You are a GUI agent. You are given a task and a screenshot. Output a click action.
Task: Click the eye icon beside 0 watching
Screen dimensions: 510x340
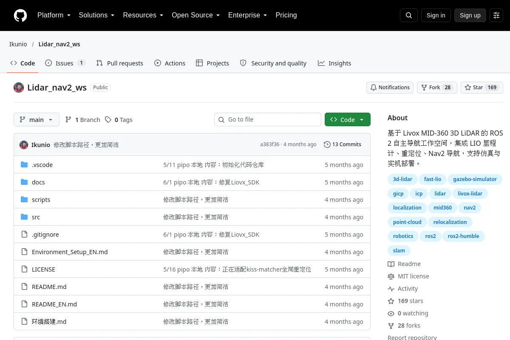pyautogui.click(x=391, y=313)
